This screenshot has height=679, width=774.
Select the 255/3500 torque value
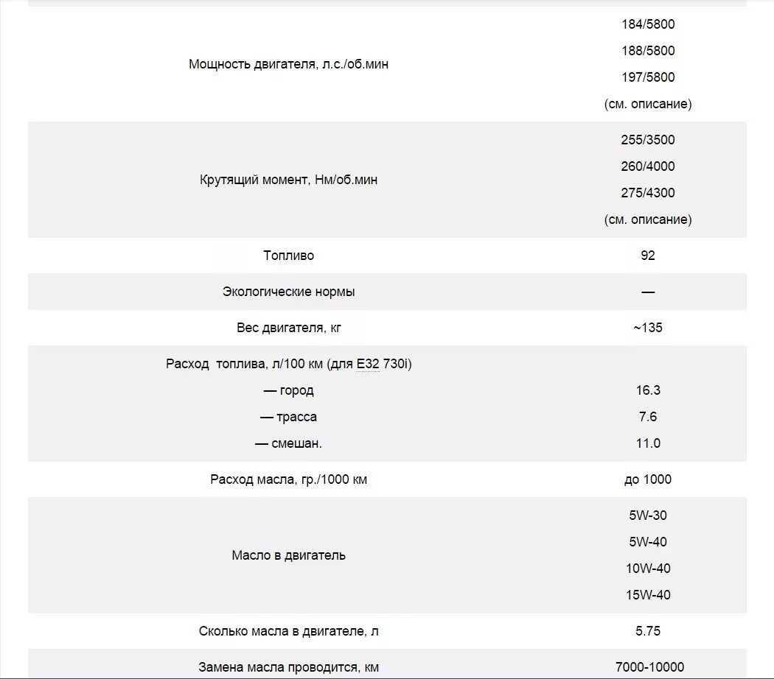coord(648,139)
